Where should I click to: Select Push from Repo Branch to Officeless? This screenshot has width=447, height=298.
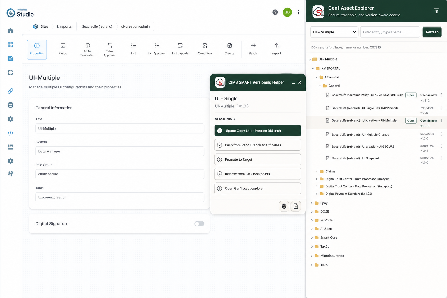click(x=258, y=145)
